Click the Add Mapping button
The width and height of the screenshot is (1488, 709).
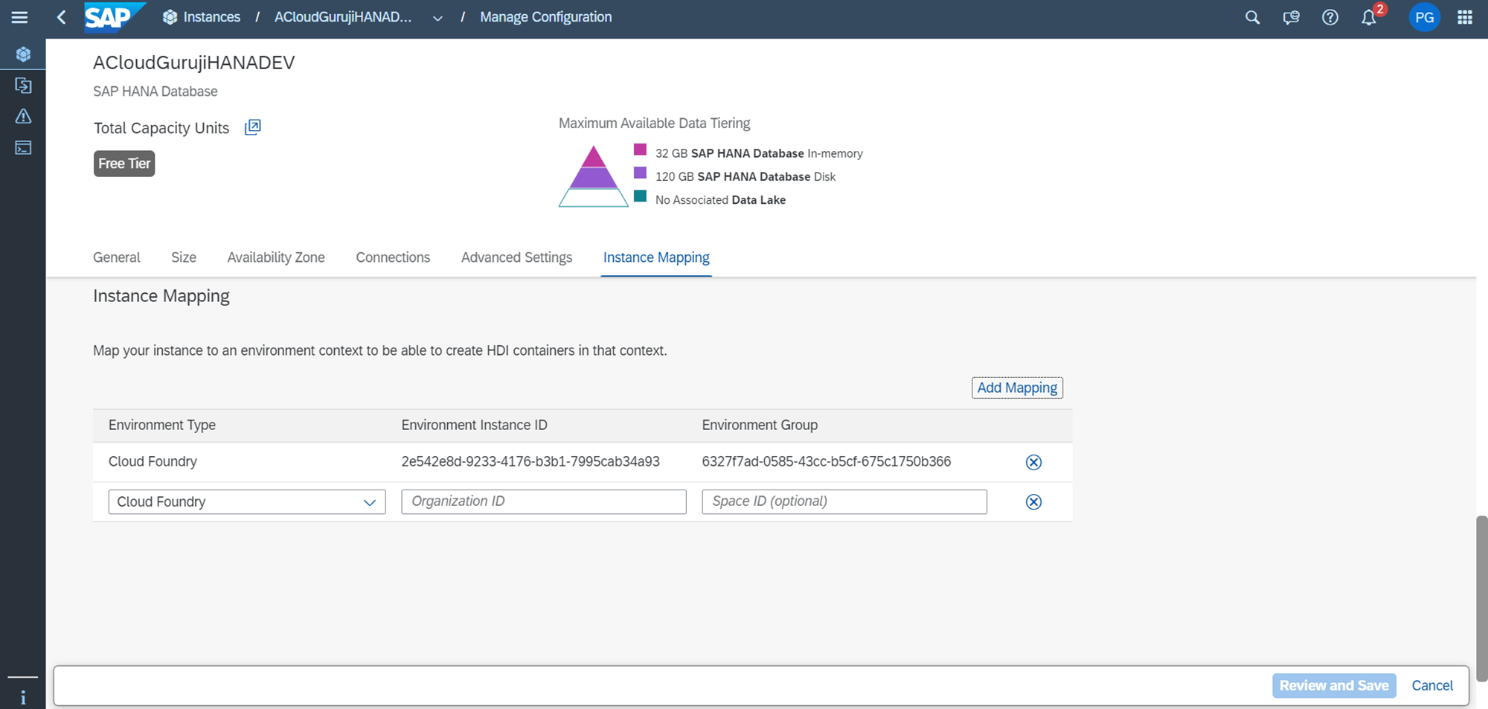pyautogui.click(x=1016, y=388)
